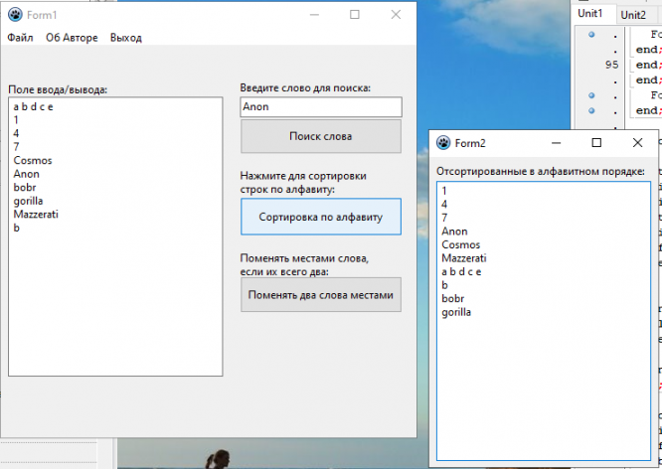Maximize the Form2 window
This screenshot has width=662, height=469.
pos(596,143)
